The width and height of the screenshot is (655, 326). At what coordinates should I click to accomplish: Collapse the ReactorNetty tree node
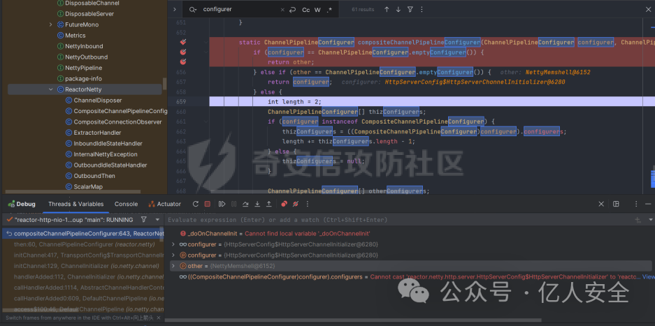(x=50, y=89)
